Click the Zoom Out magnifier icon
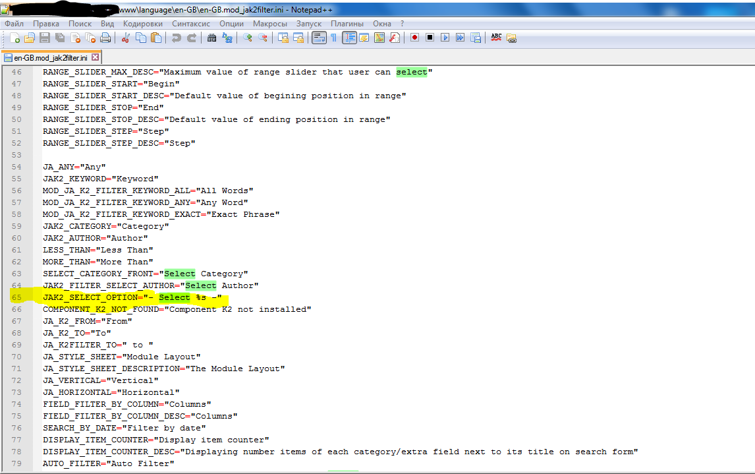Viewport: 755px width, 474px height. click(x=263, y=38)
